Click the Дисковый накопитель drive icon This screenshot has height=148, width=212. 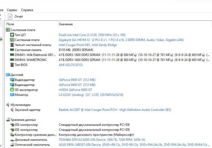(12, 140)
